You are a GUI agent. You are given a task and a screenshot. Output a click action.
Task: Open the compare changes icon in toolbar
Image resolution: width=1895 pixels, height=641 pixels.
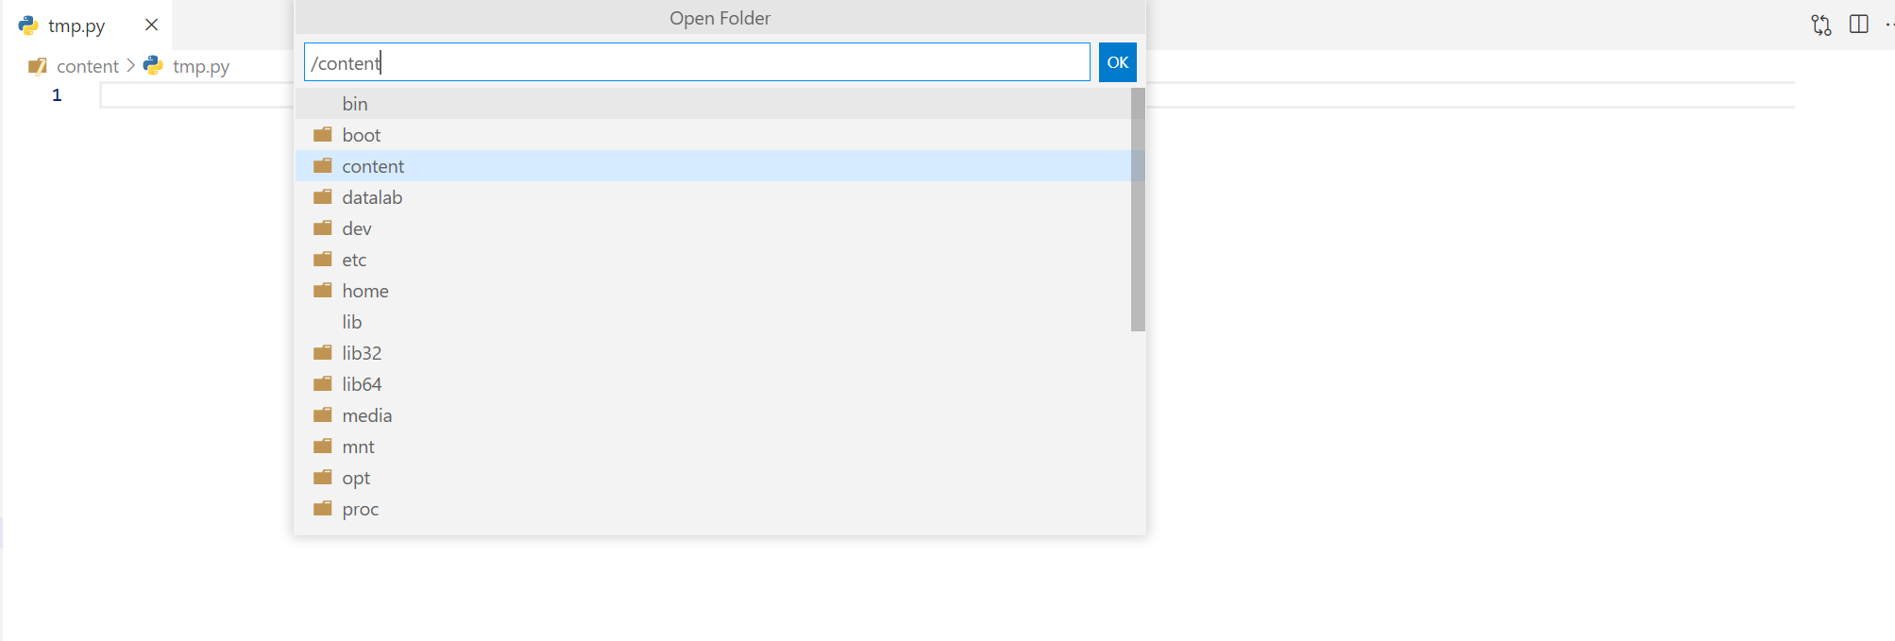[x=1821, y=25]
